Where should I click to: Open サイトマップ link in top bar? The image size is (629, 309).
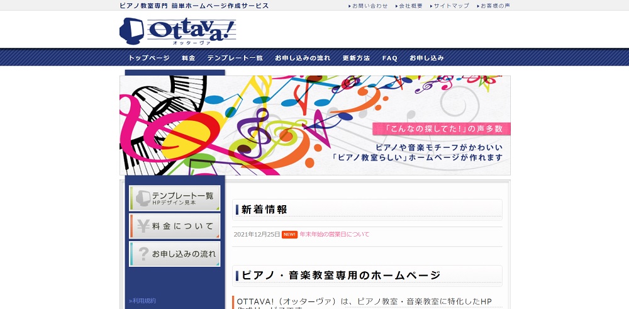pyautogui.click(x=451, y=6)
